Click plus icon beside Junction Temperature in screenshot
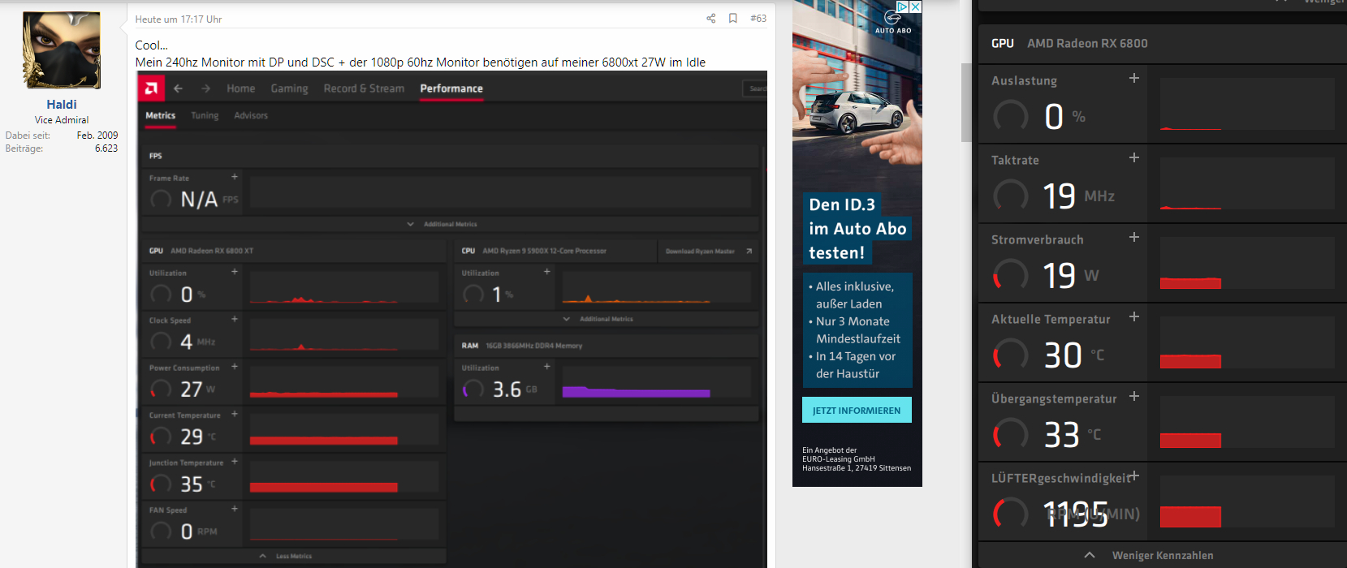This screenshot has width=1347, height=568. pos(235,461)
